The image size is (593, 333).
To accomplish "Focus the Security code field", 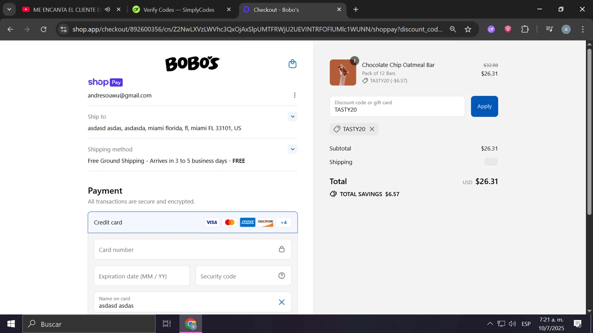I will pos(244,276).
